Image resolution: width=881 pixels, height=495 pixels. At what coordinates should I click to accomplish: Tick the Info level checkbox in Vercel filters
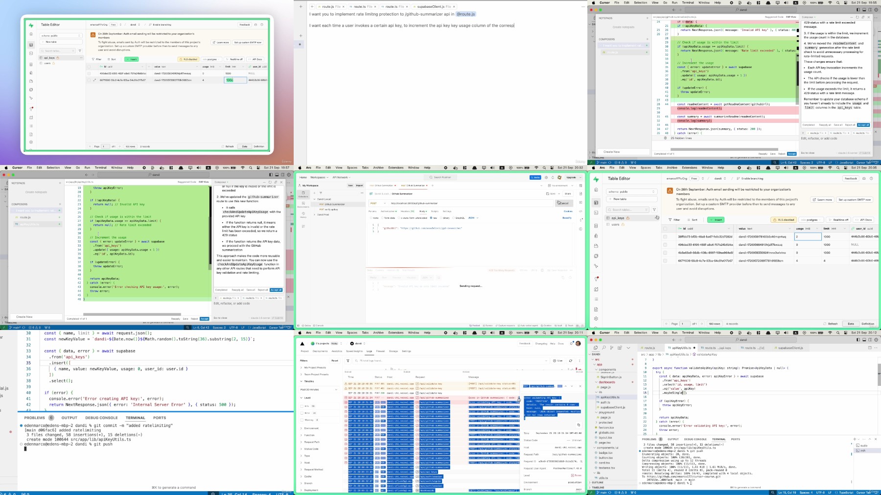point(302,406)
